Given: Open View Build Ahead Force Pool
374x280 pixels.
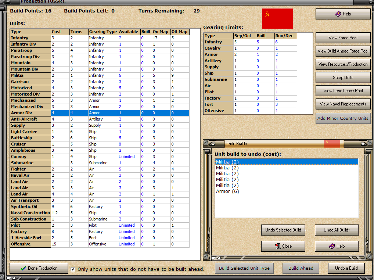Looking at the screenshot, I should [x=343, y=51].
